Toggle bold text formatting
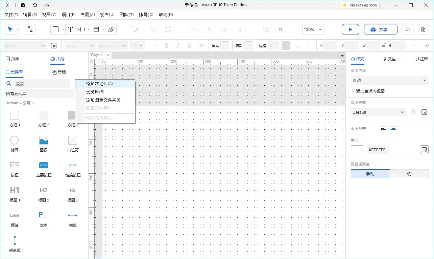The height and width of the screenshot is (259, 434). click(166, 45)
